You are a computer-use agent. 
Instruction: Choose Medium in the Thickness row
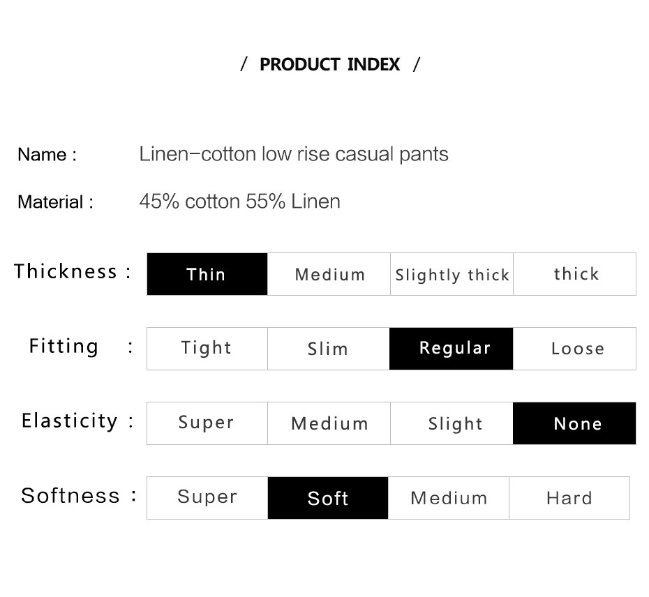click(329, 274)
